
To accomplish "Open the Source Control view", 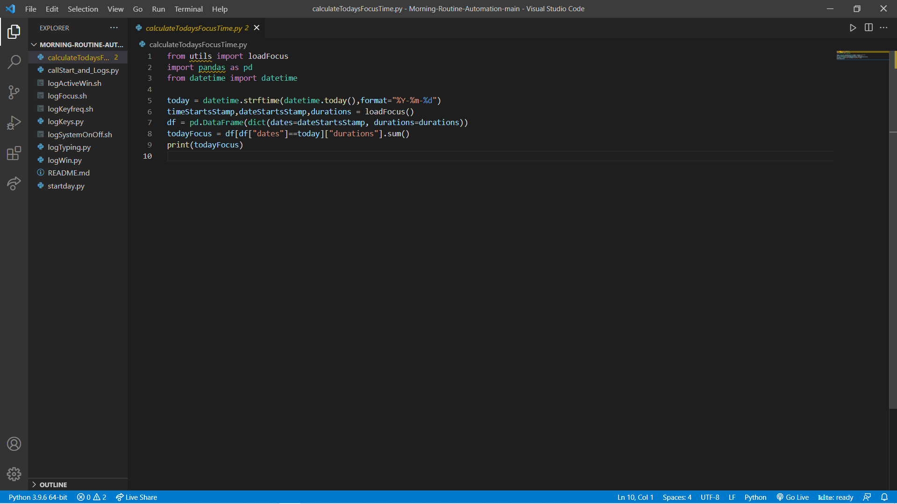I will [x=14, y=92].
